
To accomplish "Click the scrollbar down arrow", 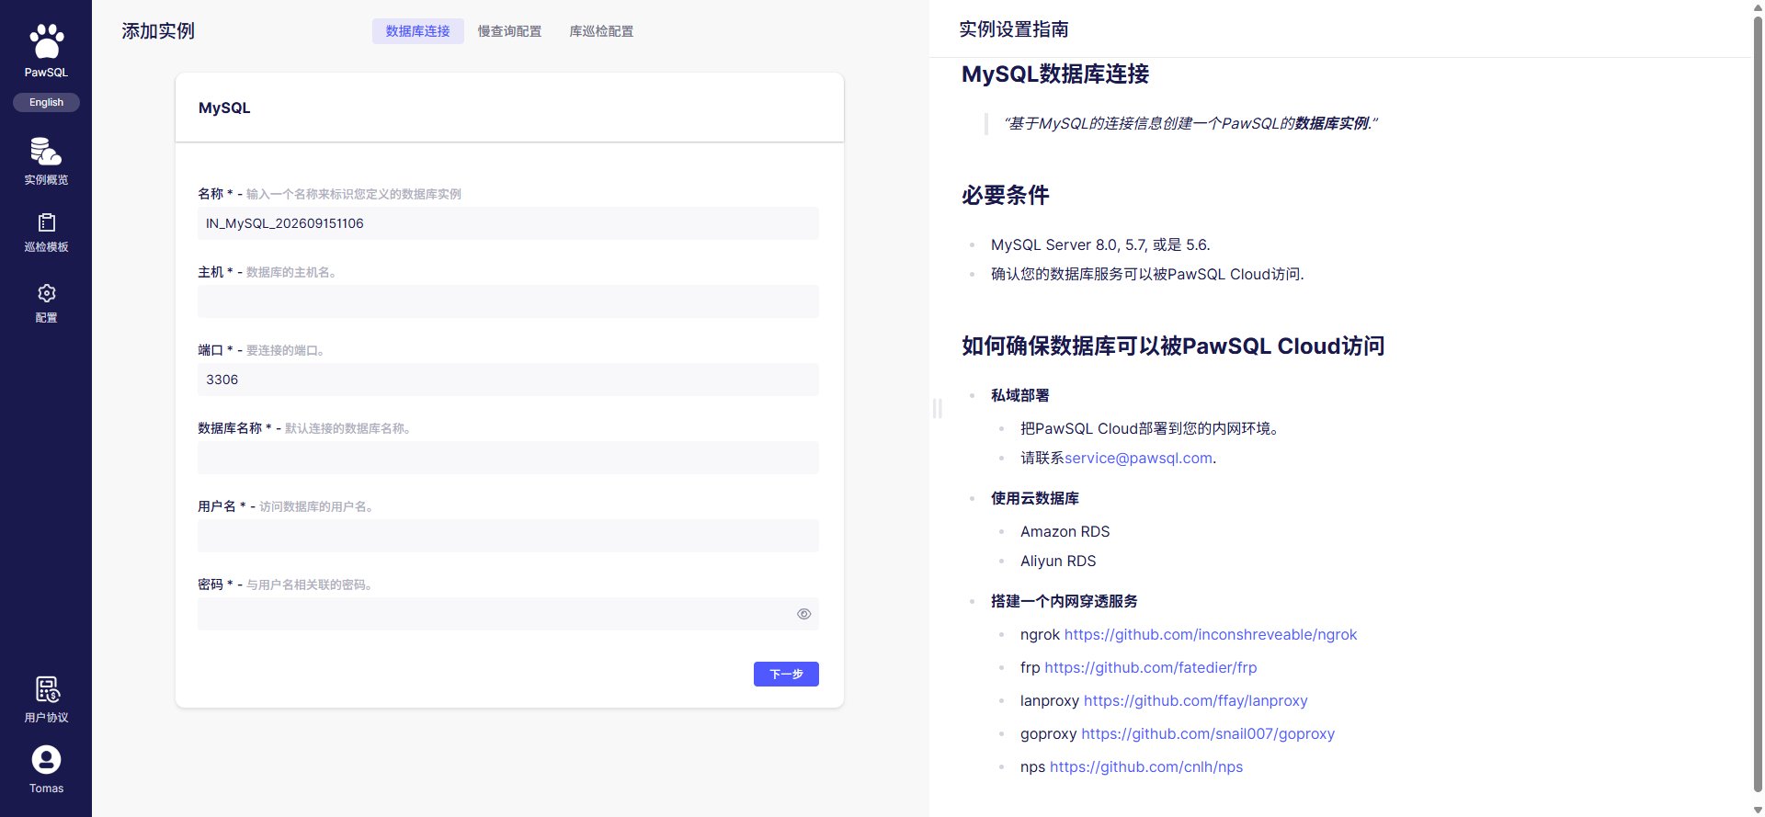I will click(1758, 810).
